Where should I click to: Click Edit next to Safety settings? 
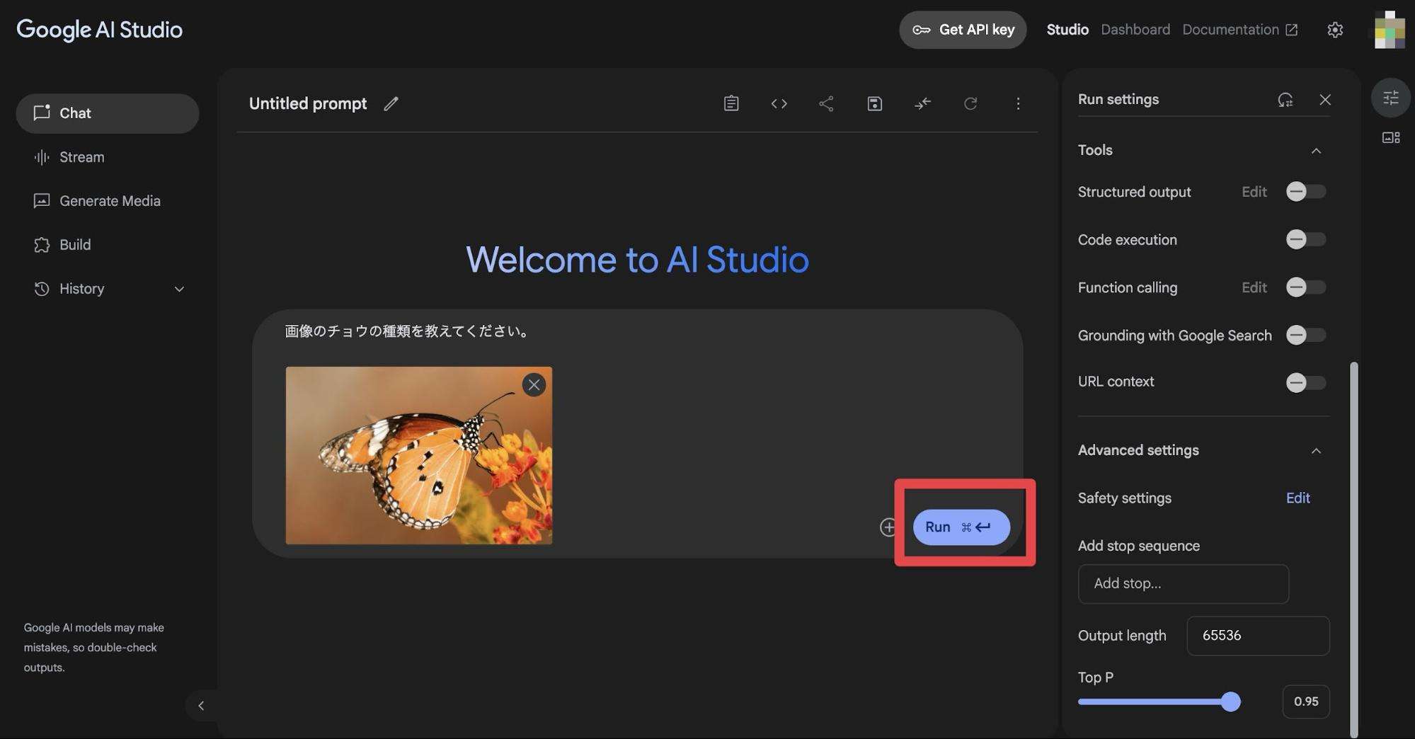(1297, 498)
